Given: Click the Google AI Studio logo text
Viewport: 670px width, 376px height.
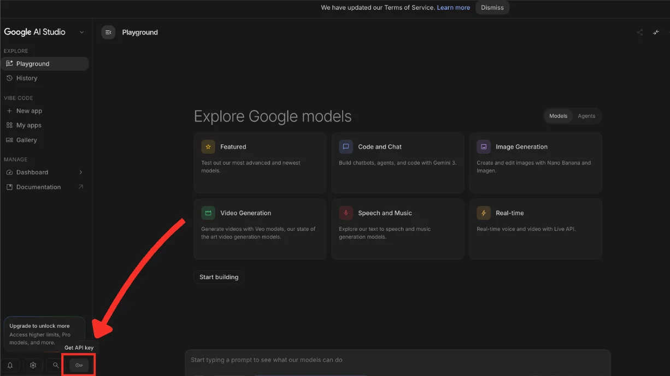Looking at the screenshot, I should tap(34, 32).
